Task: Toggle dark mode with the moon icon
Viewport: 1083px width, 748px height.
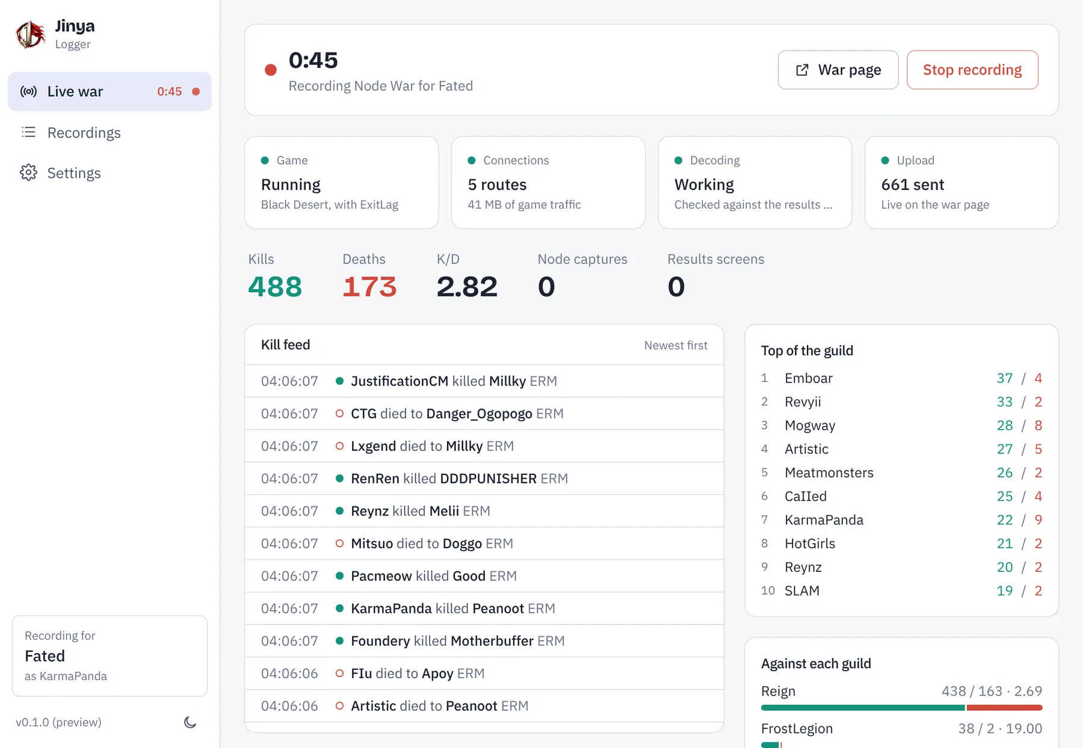Action: tap(190, 722)
